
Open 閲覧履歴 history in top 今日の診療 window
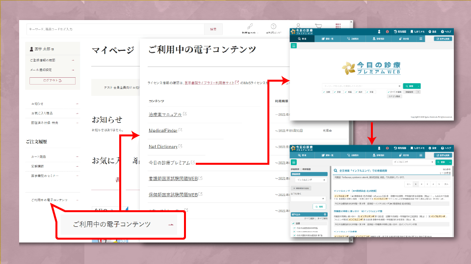pos(400,31)
